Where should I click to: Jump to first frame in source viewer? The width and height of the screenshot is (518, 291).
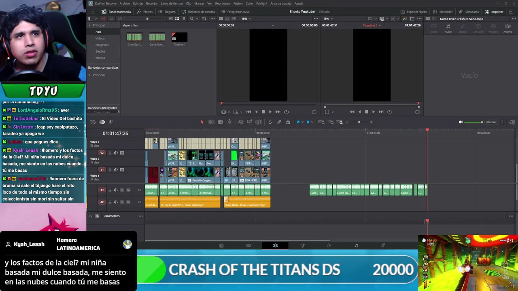248,112
